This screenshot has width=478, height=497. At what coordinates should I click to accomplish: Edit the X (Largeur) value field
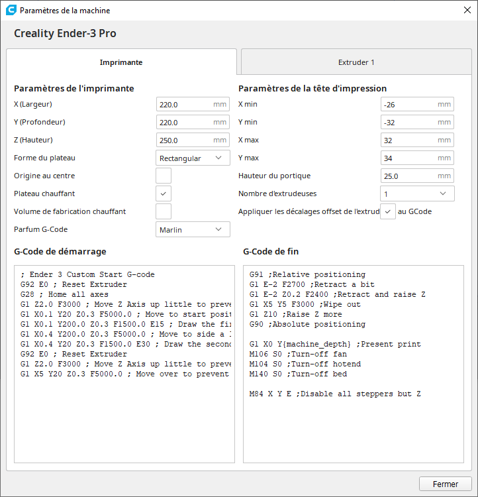(x=193, y=104)
